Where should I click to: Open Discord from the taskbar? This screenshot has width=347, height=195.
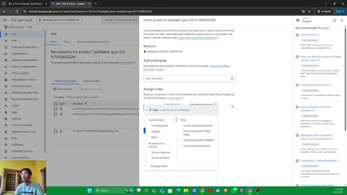point(218,191)
